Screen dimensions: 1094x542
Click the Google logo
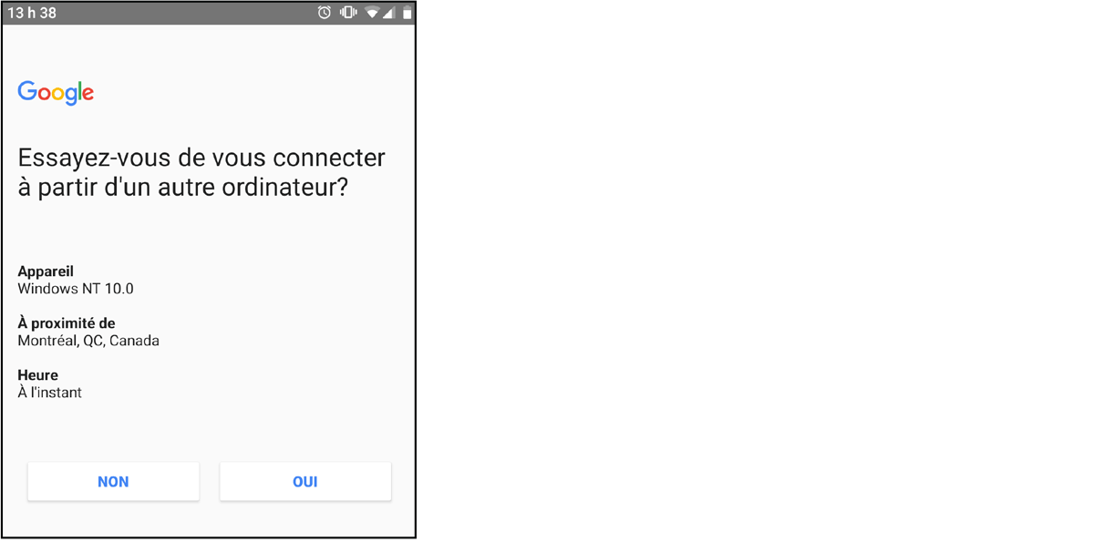pos(56,93)
